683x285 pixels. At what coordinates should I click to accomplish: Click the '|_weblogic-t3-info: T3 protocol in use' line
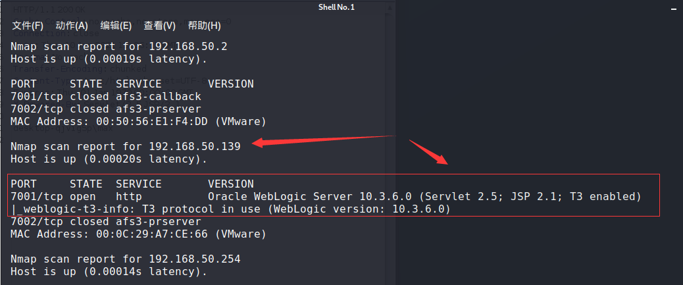tap(230, 209)
